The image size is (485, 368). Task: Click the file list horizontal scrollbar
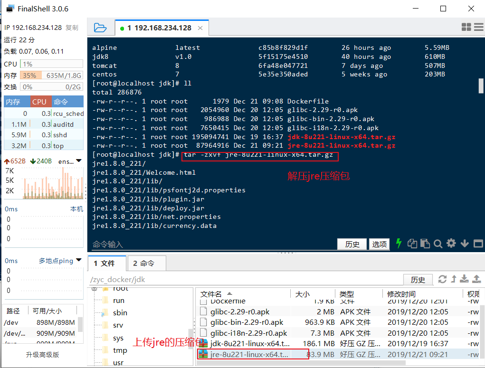tap(301, 363)
